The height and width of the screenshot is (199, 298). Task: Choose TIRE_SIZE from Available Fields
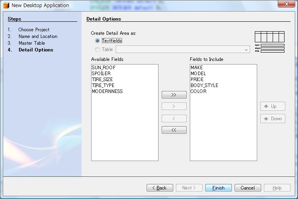coord(102,80)
